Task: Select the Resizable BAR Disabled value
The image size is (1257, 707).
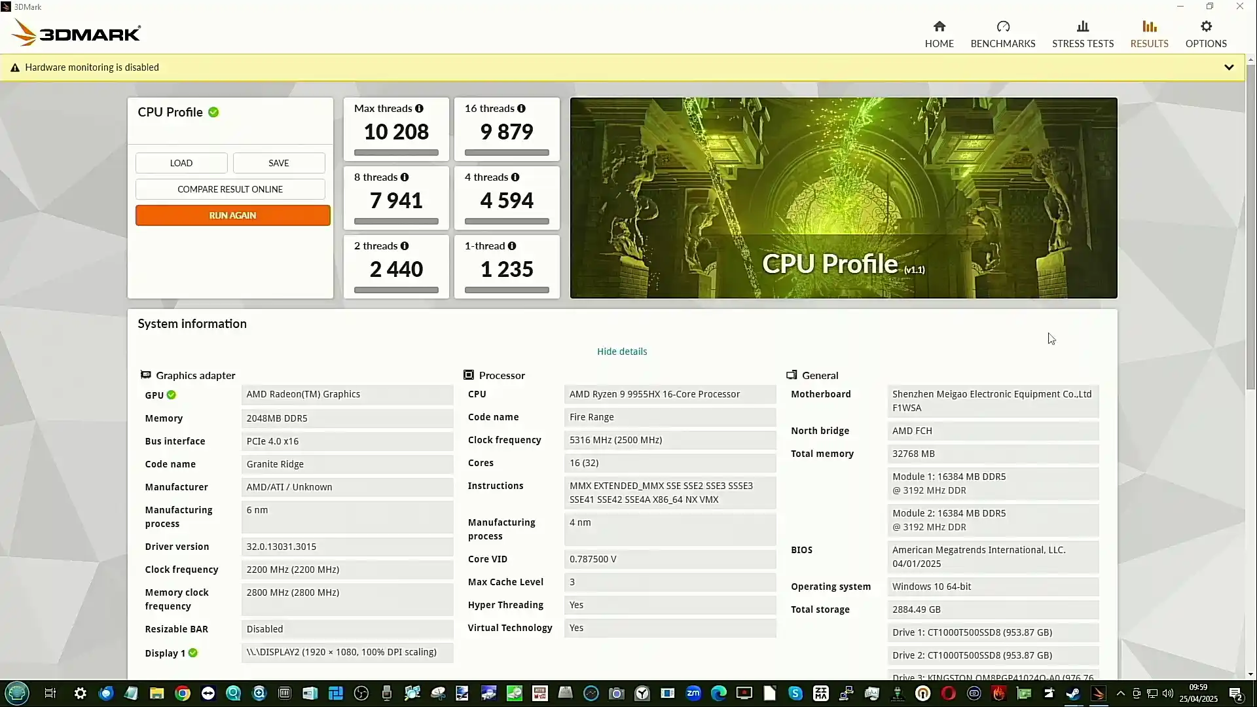Action: coord(347,629)
